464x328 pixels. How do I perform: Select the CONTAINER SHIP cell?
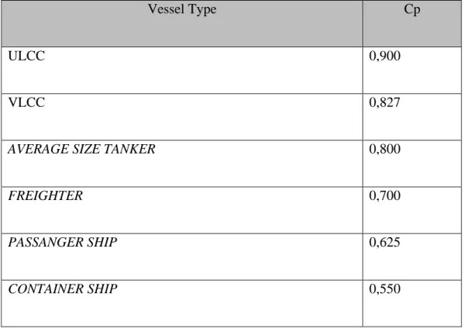(x=182, y=303)
